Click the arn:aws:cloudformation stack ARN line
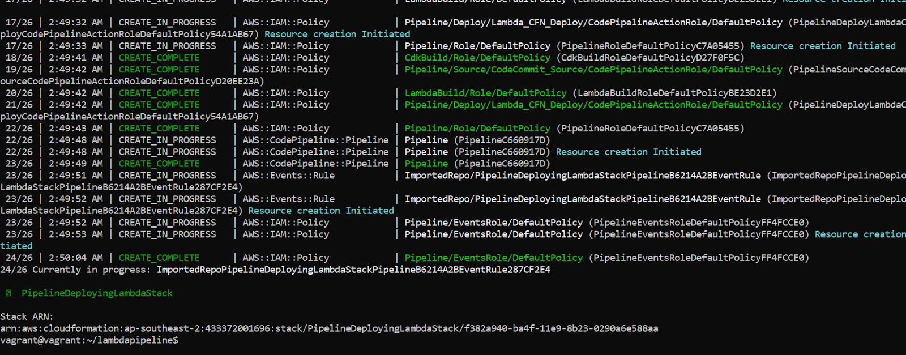This screenshot has height=355, width=906. point(329,328)
